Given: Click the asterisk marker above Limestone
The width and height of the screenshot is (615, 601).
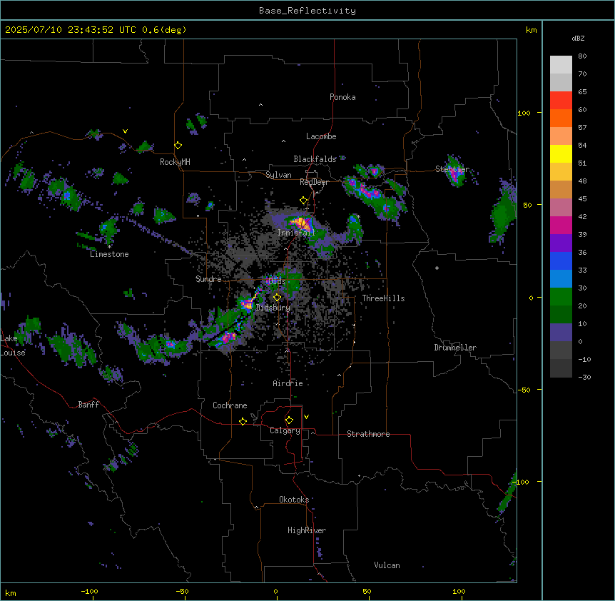Looking at the screenshot, I should click(x=110, y=247).
